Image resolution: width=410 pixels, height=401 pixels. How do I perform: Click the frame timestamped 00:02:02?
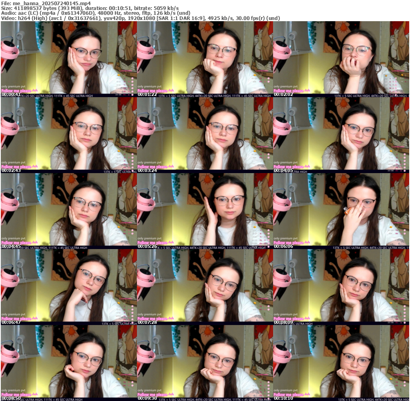coord(341,59)
